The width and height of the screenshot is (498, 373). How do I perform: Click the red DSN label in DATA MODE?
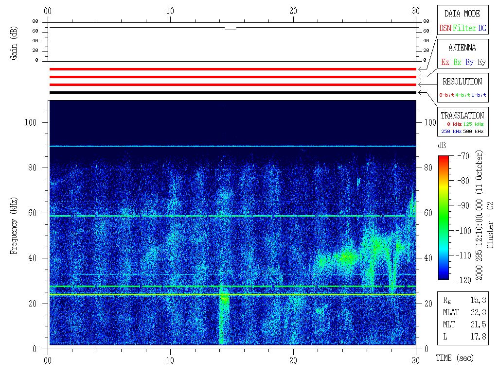tap(445, 29)
